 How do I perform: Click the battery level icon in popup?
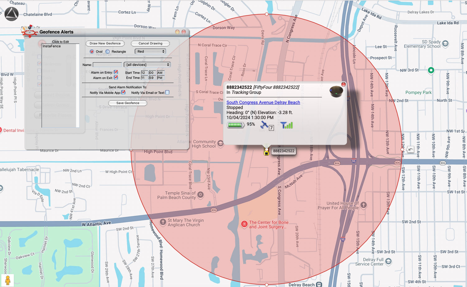coord(236,125)
